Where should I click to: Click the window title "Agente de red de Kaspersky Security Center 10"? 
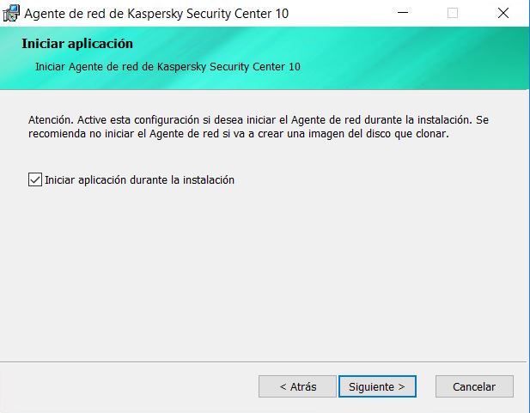156,14
